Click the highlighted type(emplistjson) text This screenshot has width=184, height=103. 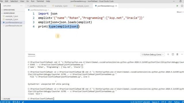63,27
